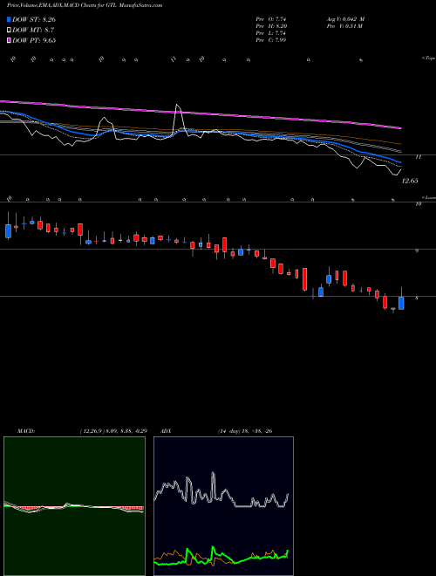
Task: Click the 11 level axis label
Action: pos(418,157)
